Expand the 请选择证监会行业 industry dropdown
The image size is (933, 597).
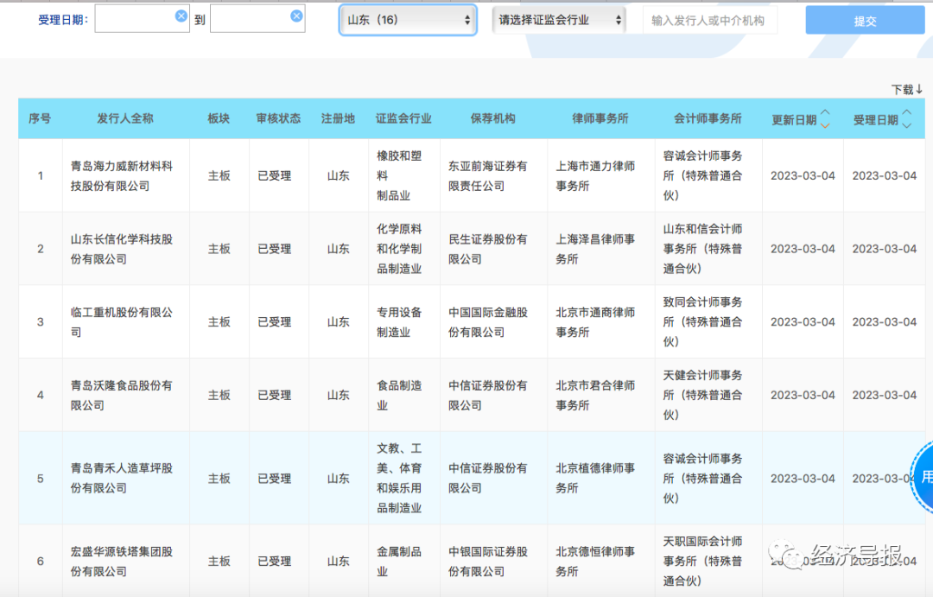(x=559, y=19)
